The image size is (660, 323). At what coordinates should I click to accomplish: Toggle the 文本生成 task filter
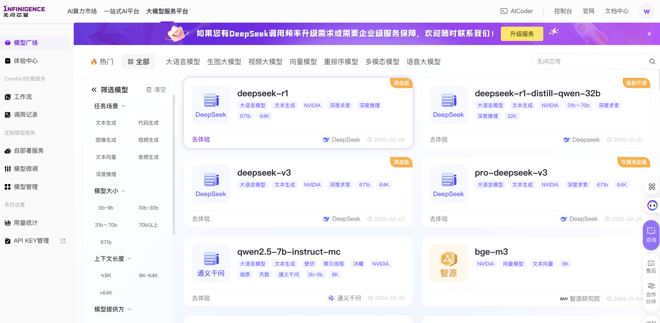(106, 123)
